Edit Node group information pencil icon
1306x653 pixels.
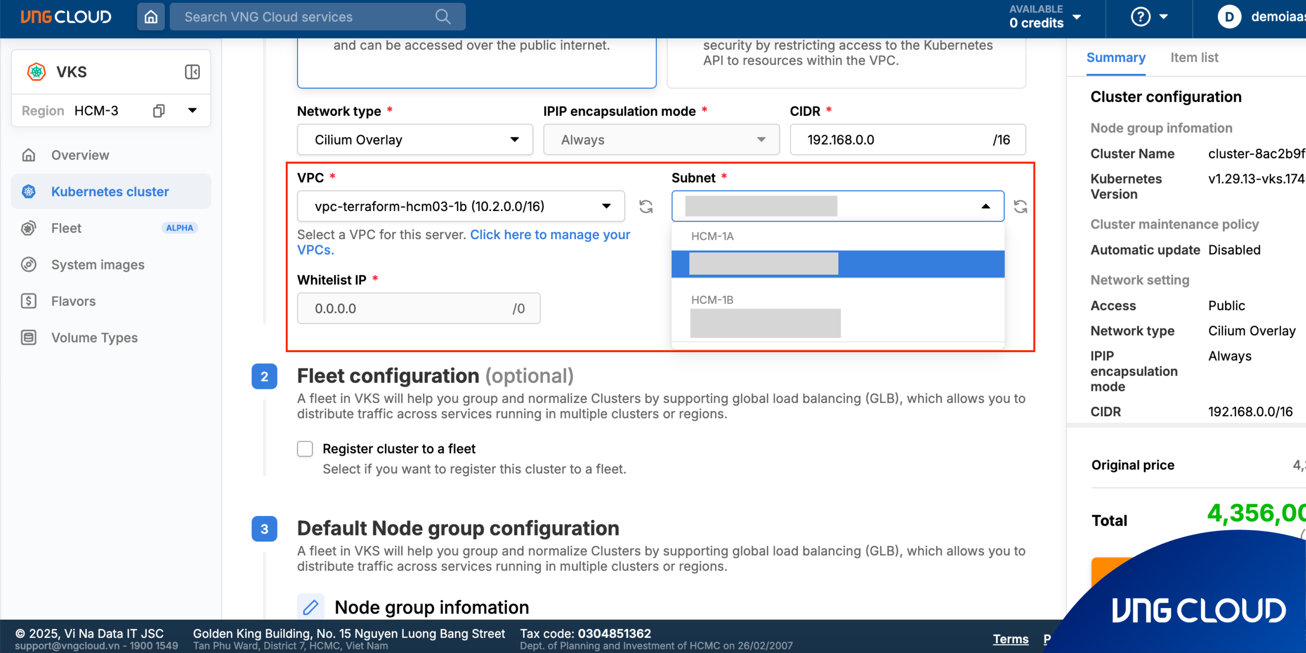pyautogui.click(x=310, y=607)
